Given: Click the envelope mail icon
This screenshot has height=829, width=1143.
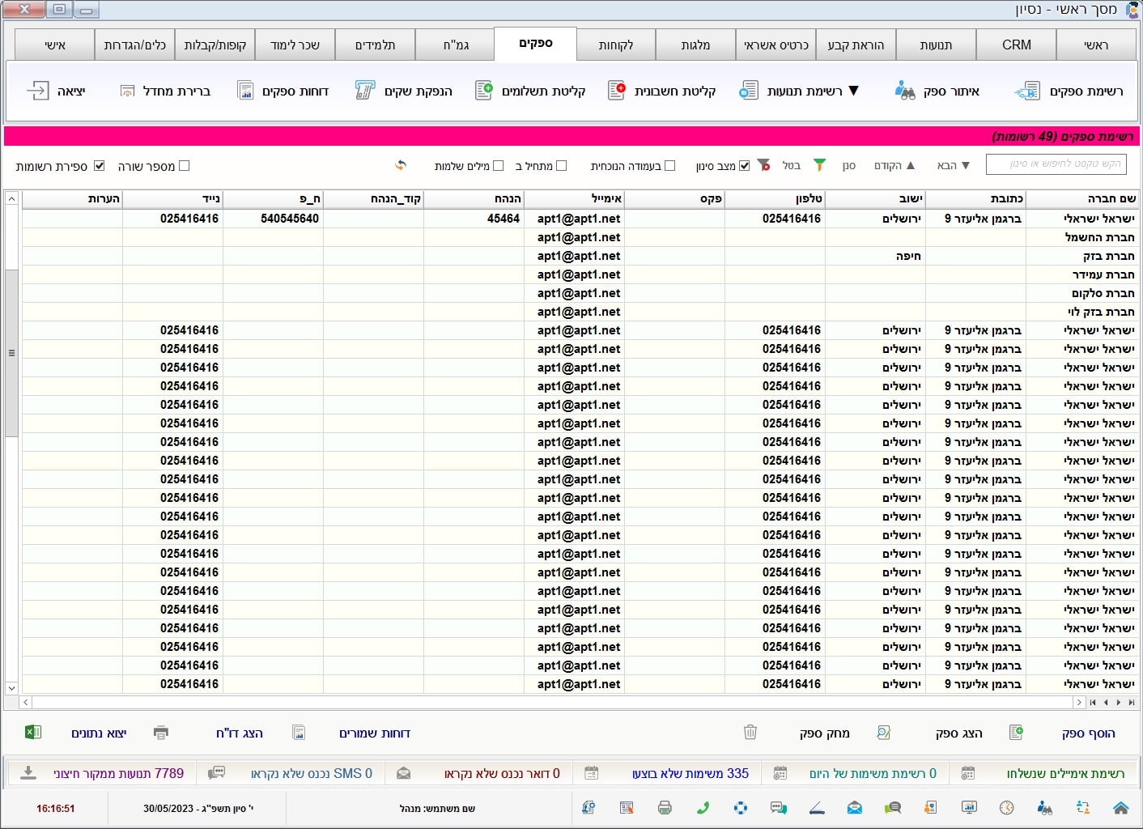Looking at the screenshot, I should (854, 808).
